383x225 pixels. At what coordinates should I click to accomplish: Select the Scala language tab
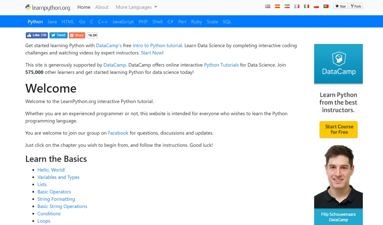click(x=212, y=22)
